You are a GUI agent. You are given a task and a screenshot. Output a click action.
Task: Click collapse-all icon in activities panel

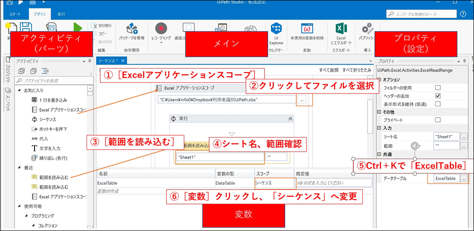point(34,71)
